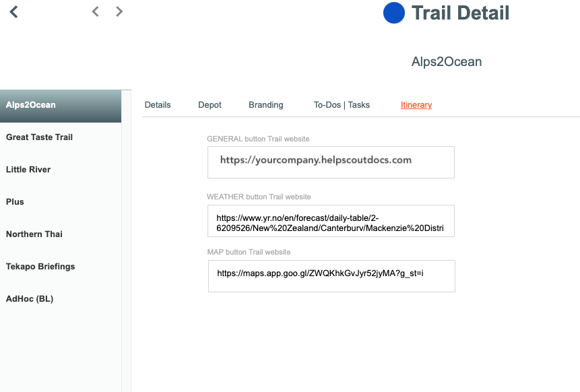This screenshot has height=392, width=580.
Task: Click the WEATHER button Trail website field
Action: [x=331, y=221]
